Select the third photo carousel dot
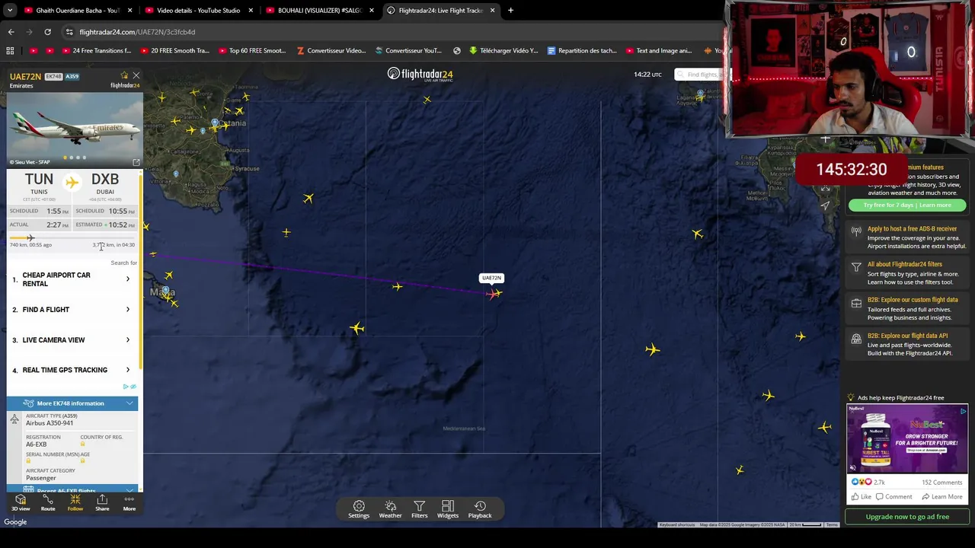The image size is (975, 548). pyautogui.click(x=78, y=158)
